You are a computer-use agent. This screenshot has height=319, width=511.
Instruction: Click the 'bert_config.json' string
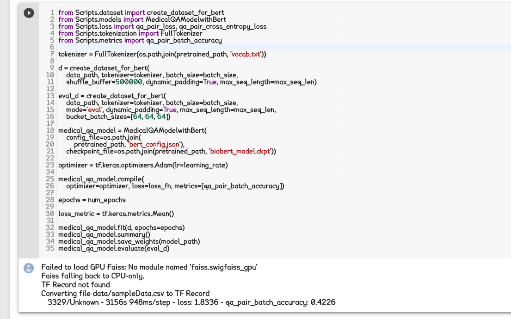pyautogui.click(x=155, y=144)
